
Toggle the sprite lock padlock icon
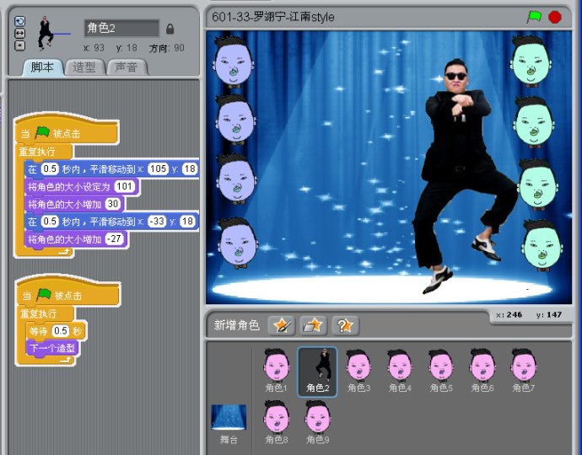(170, 29)
